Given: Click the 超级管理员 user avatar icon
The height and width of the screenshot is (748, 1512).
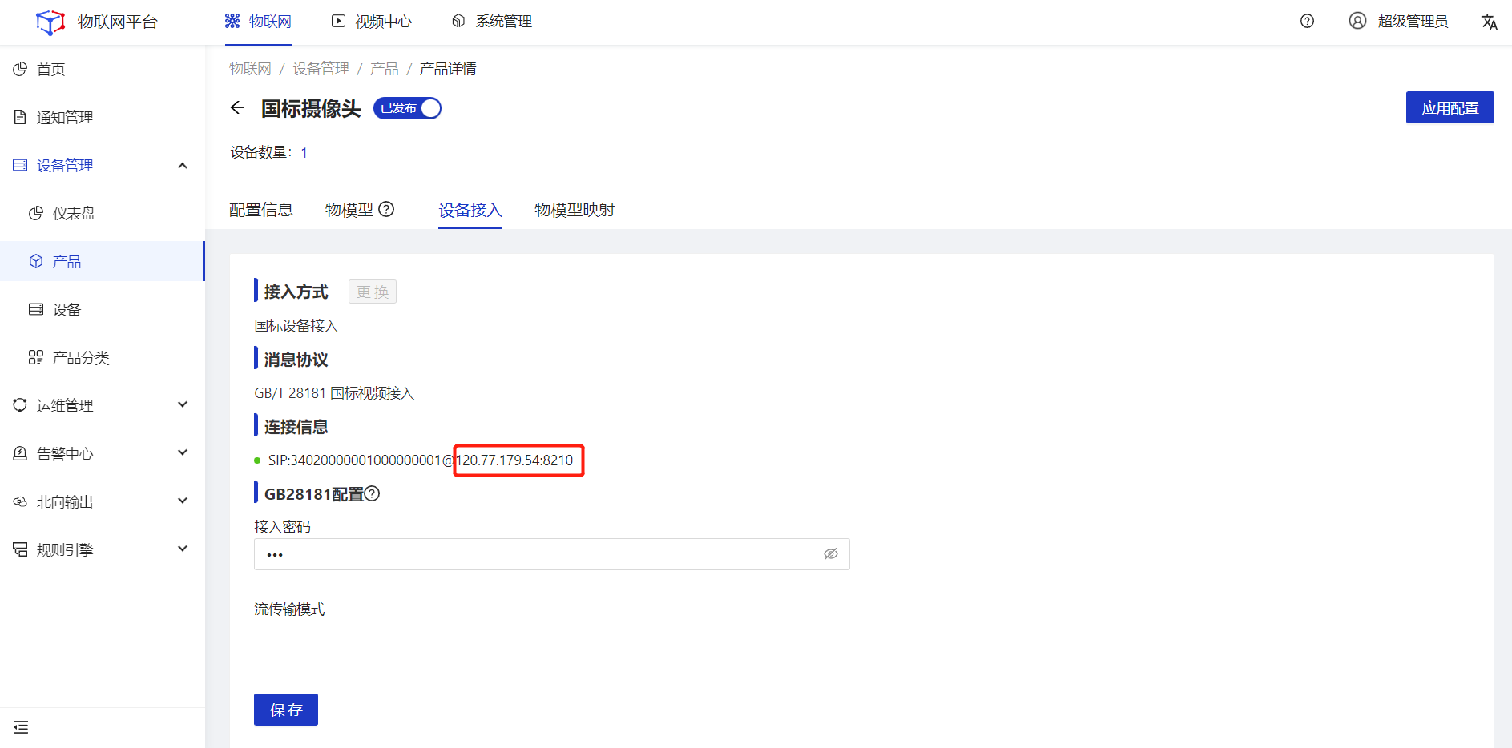Looking at the screenshot, I should pos(1357,22).
